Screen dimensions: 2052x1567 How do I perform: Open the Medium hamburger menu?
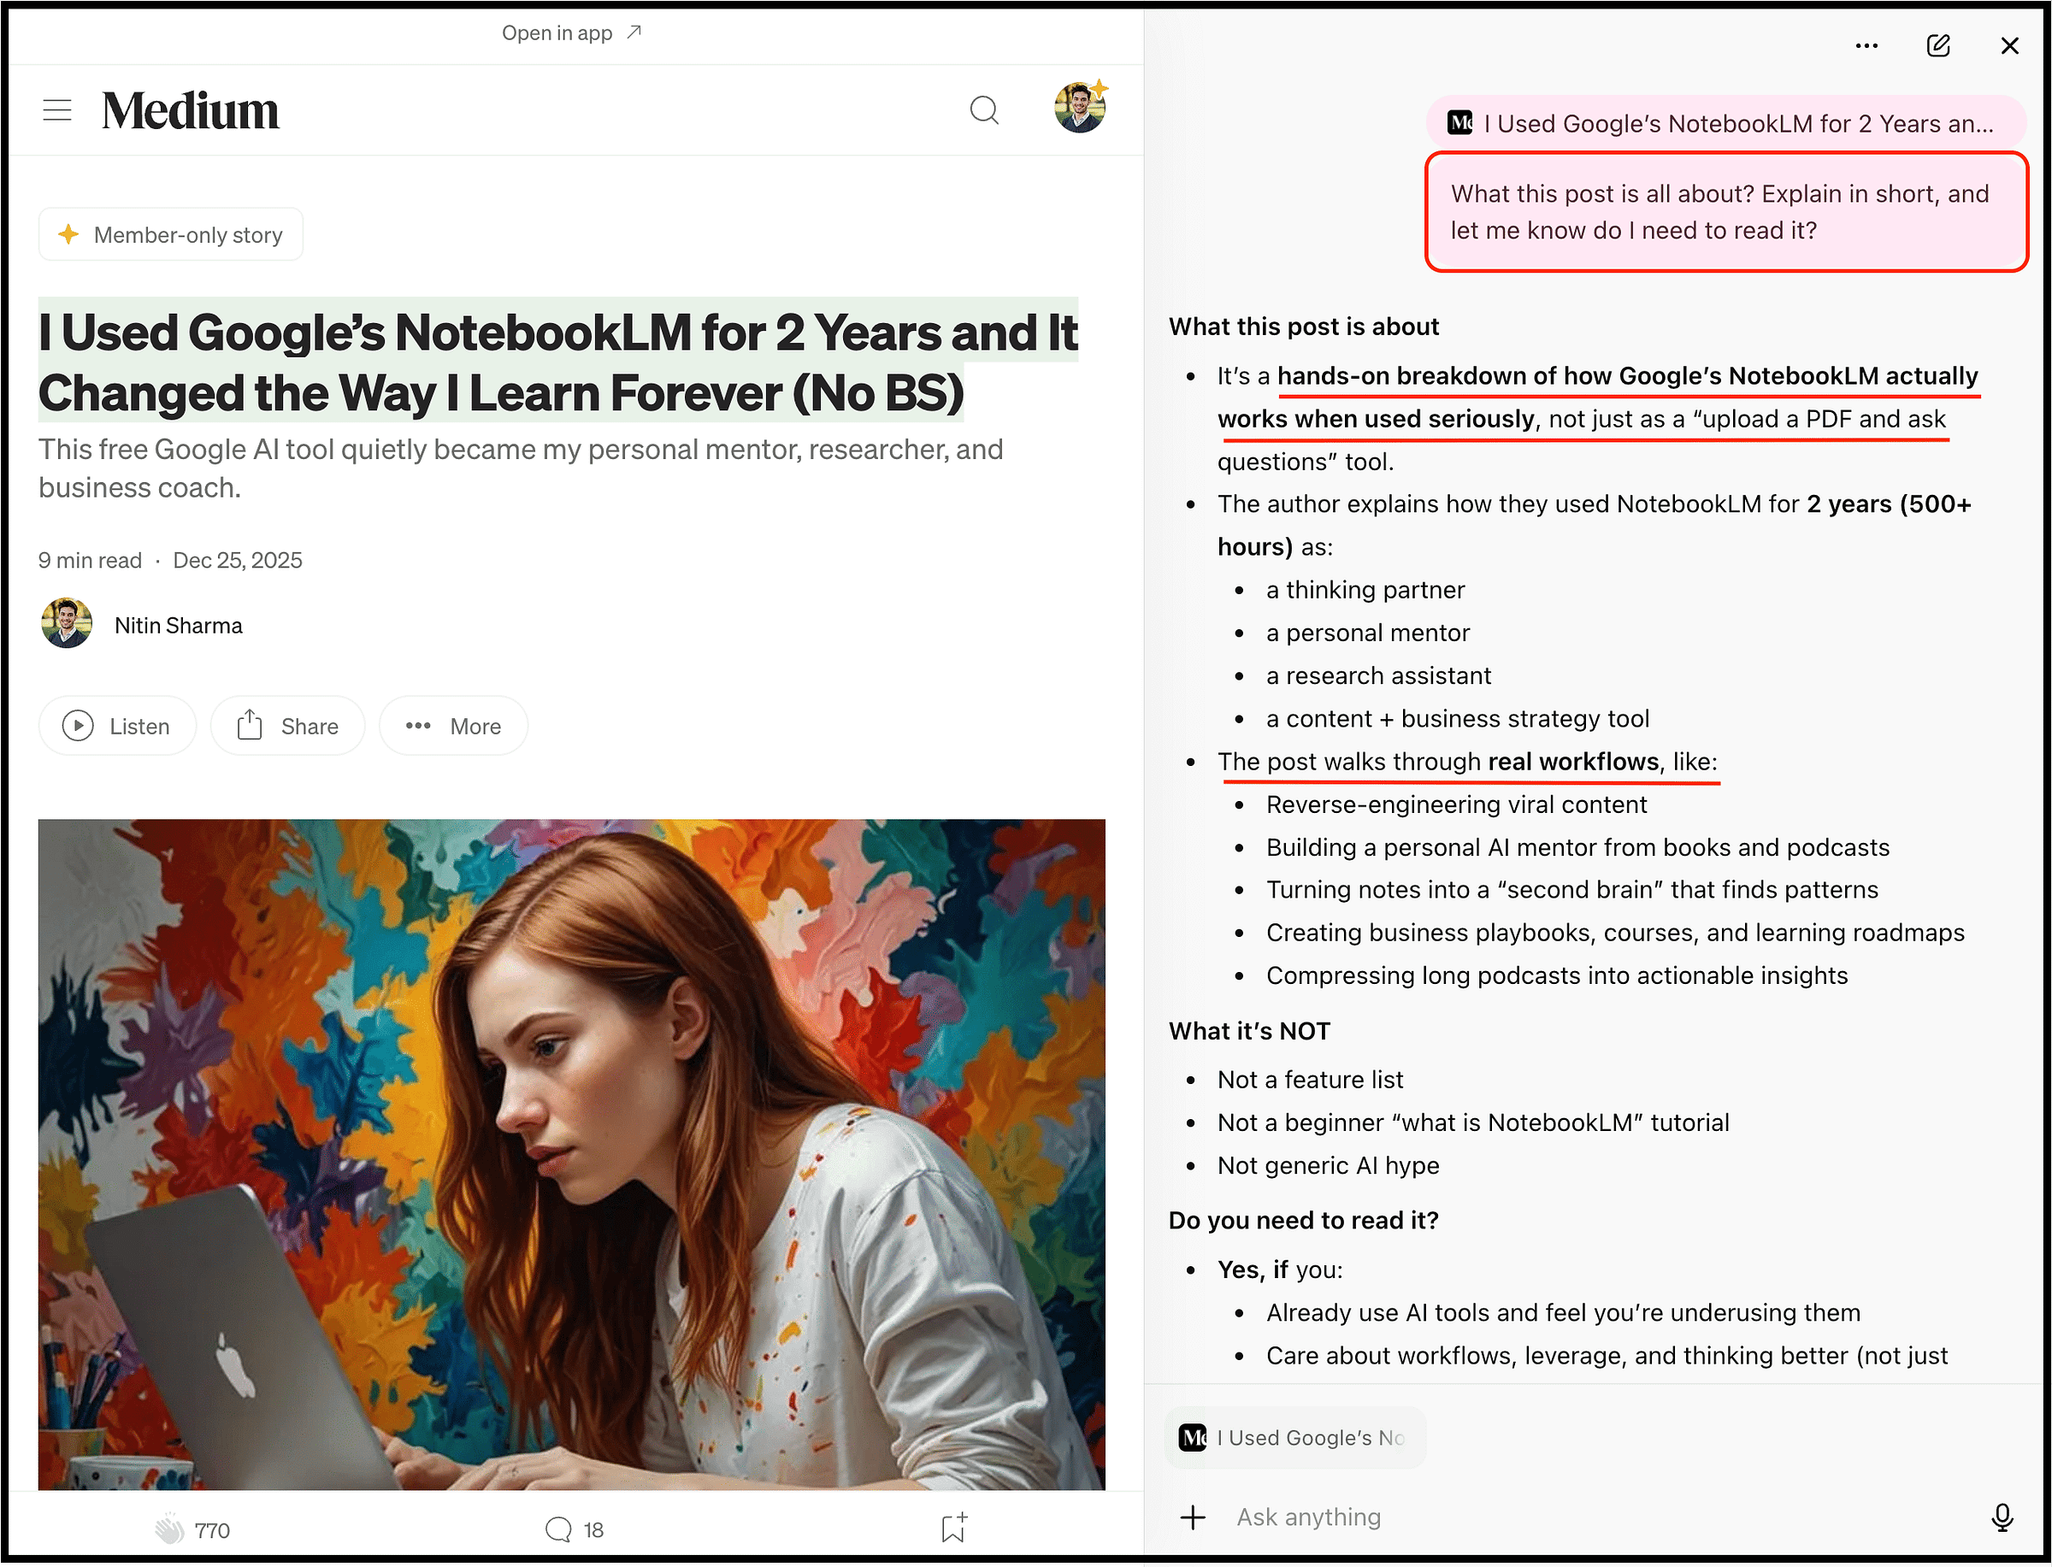click(57, 110)
